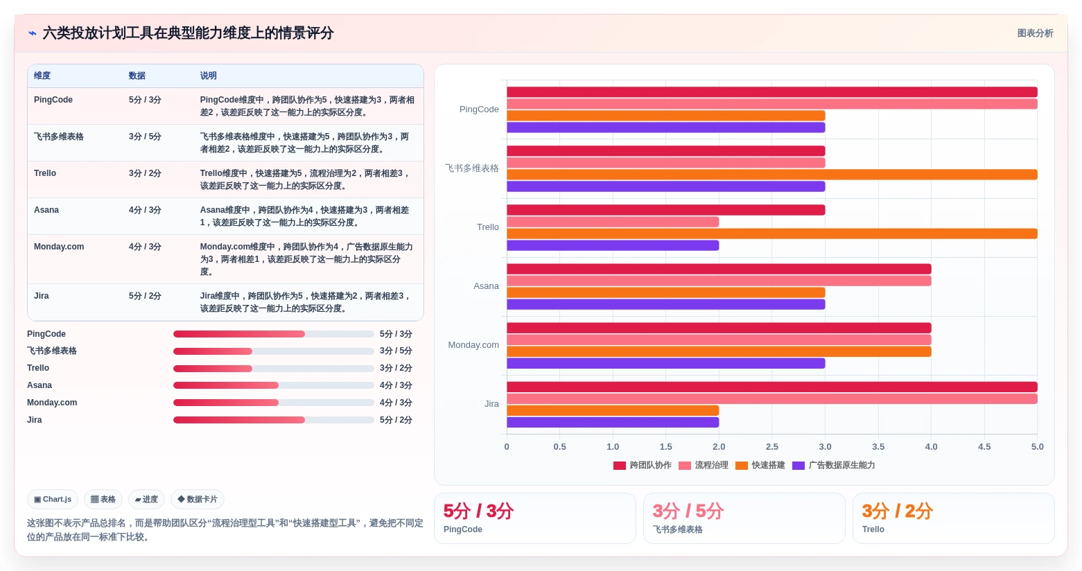Open the 飞书多维表格 3分 / 5分 data card

(744, 518)
